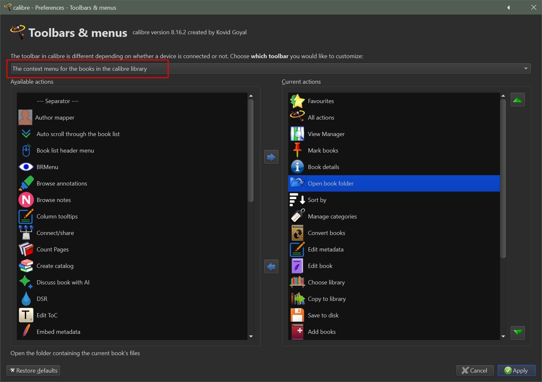Apply the toolbar changes
The width and height of the screenshot is (542, 382).
tap(516, 370)
